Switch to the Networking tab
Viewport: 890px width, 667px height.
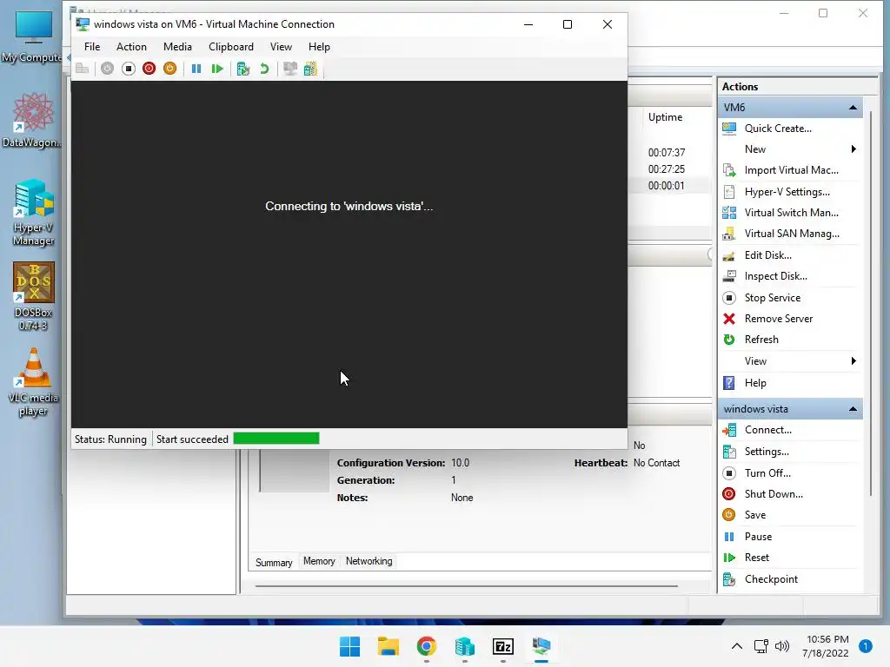click(x=369, y=561)
